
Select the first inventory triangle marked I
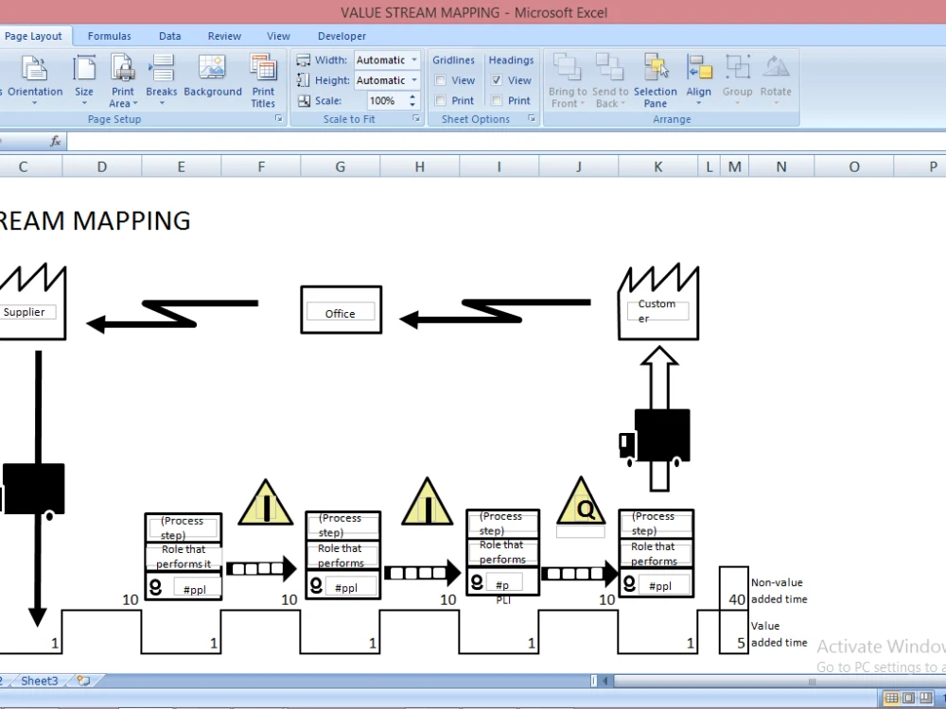pyautogui.click(x=266, y=502)
